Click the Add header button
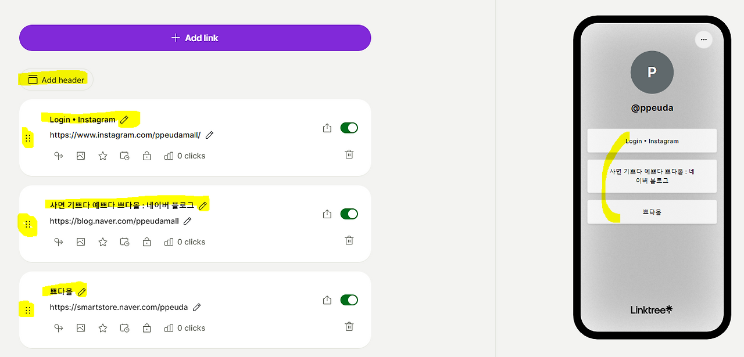Viewport: 744px width, 357px height. click(56, 80)
